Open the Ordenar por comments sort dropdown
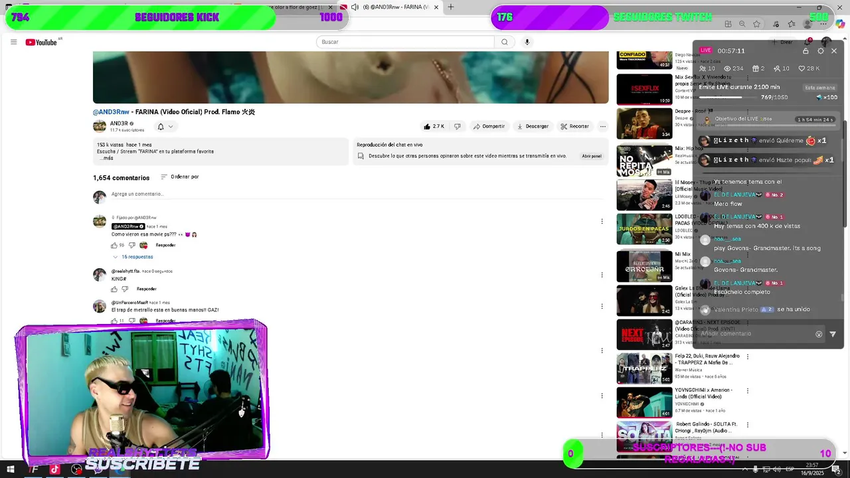The height and width of the screenshot is (478, 850). pos(180,177)
